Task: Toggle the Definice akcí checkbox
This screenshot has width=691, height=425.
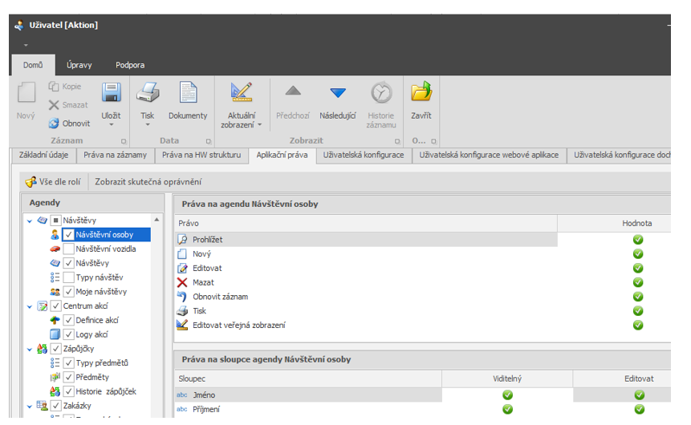Action: [68, 320]
